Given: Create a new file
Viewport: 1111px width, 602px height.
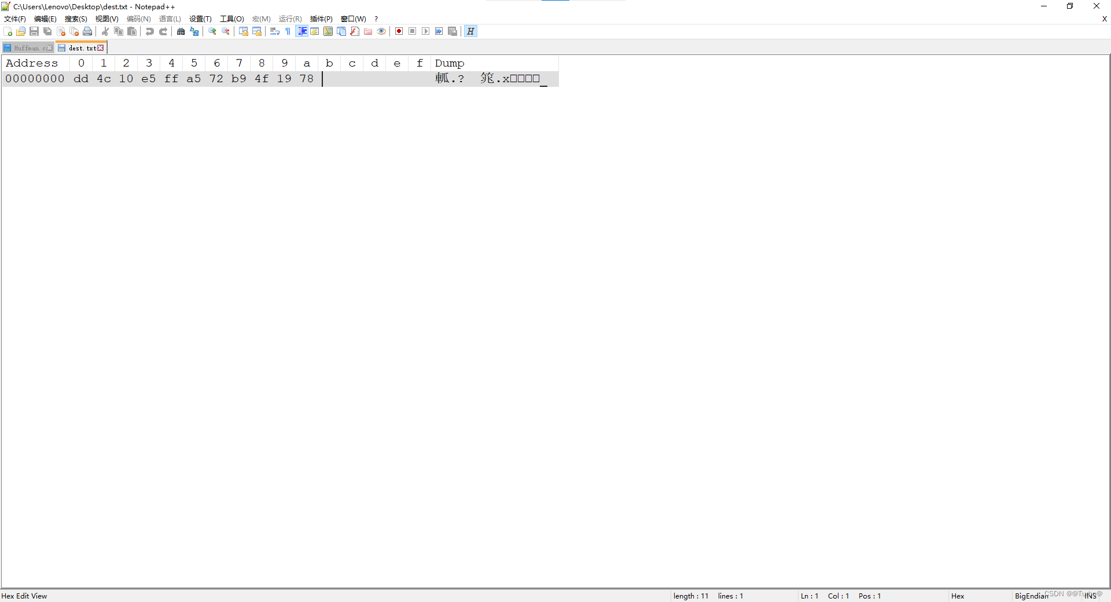Looking at the screenshot, I should 8,31.
